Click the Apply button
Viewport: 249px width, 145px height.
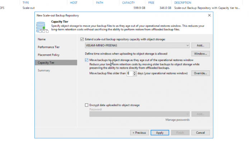tap(160, 132)
